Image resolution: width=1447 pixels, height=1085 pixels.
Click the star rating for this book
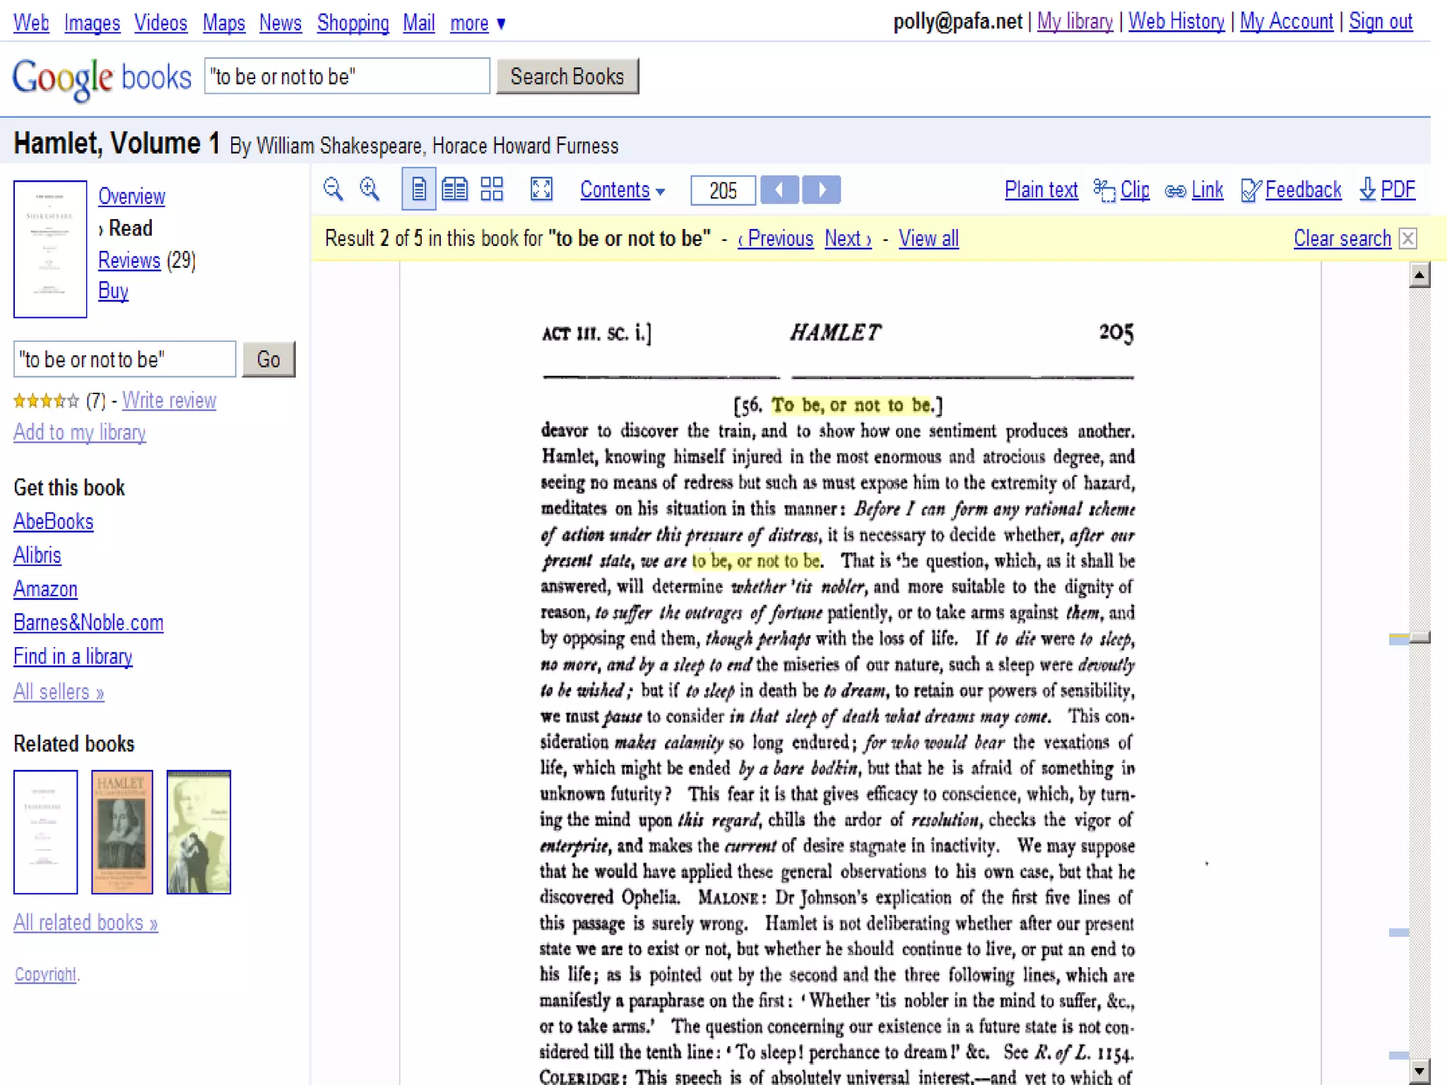click(46, 401)
